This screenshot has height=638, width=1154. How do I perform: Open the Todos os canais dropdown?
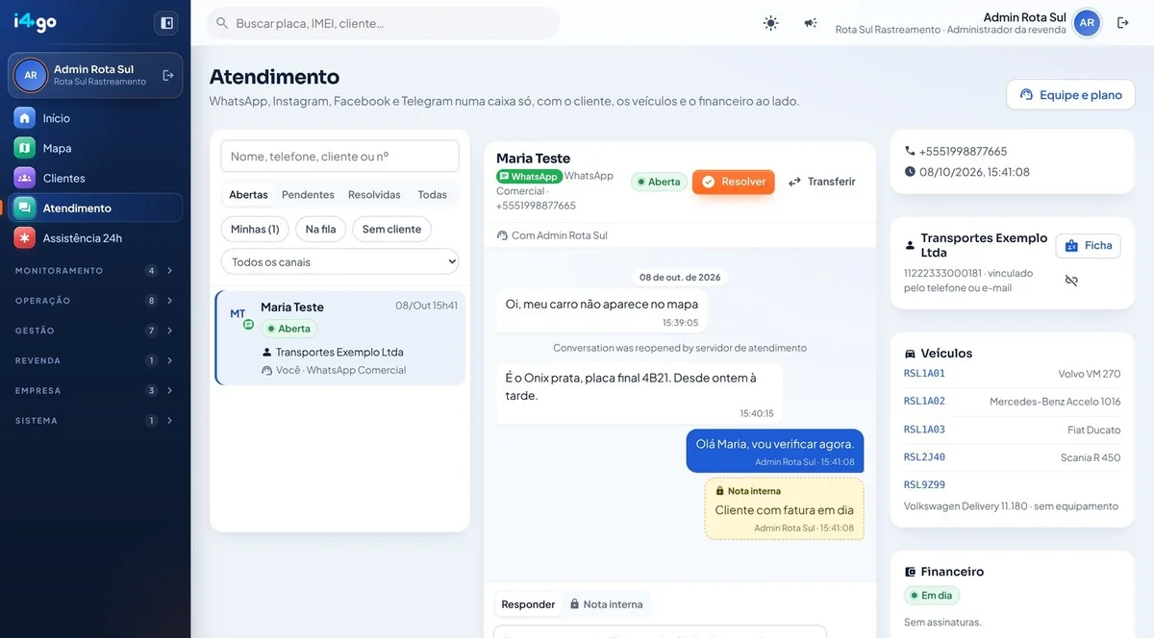(339, 261)
